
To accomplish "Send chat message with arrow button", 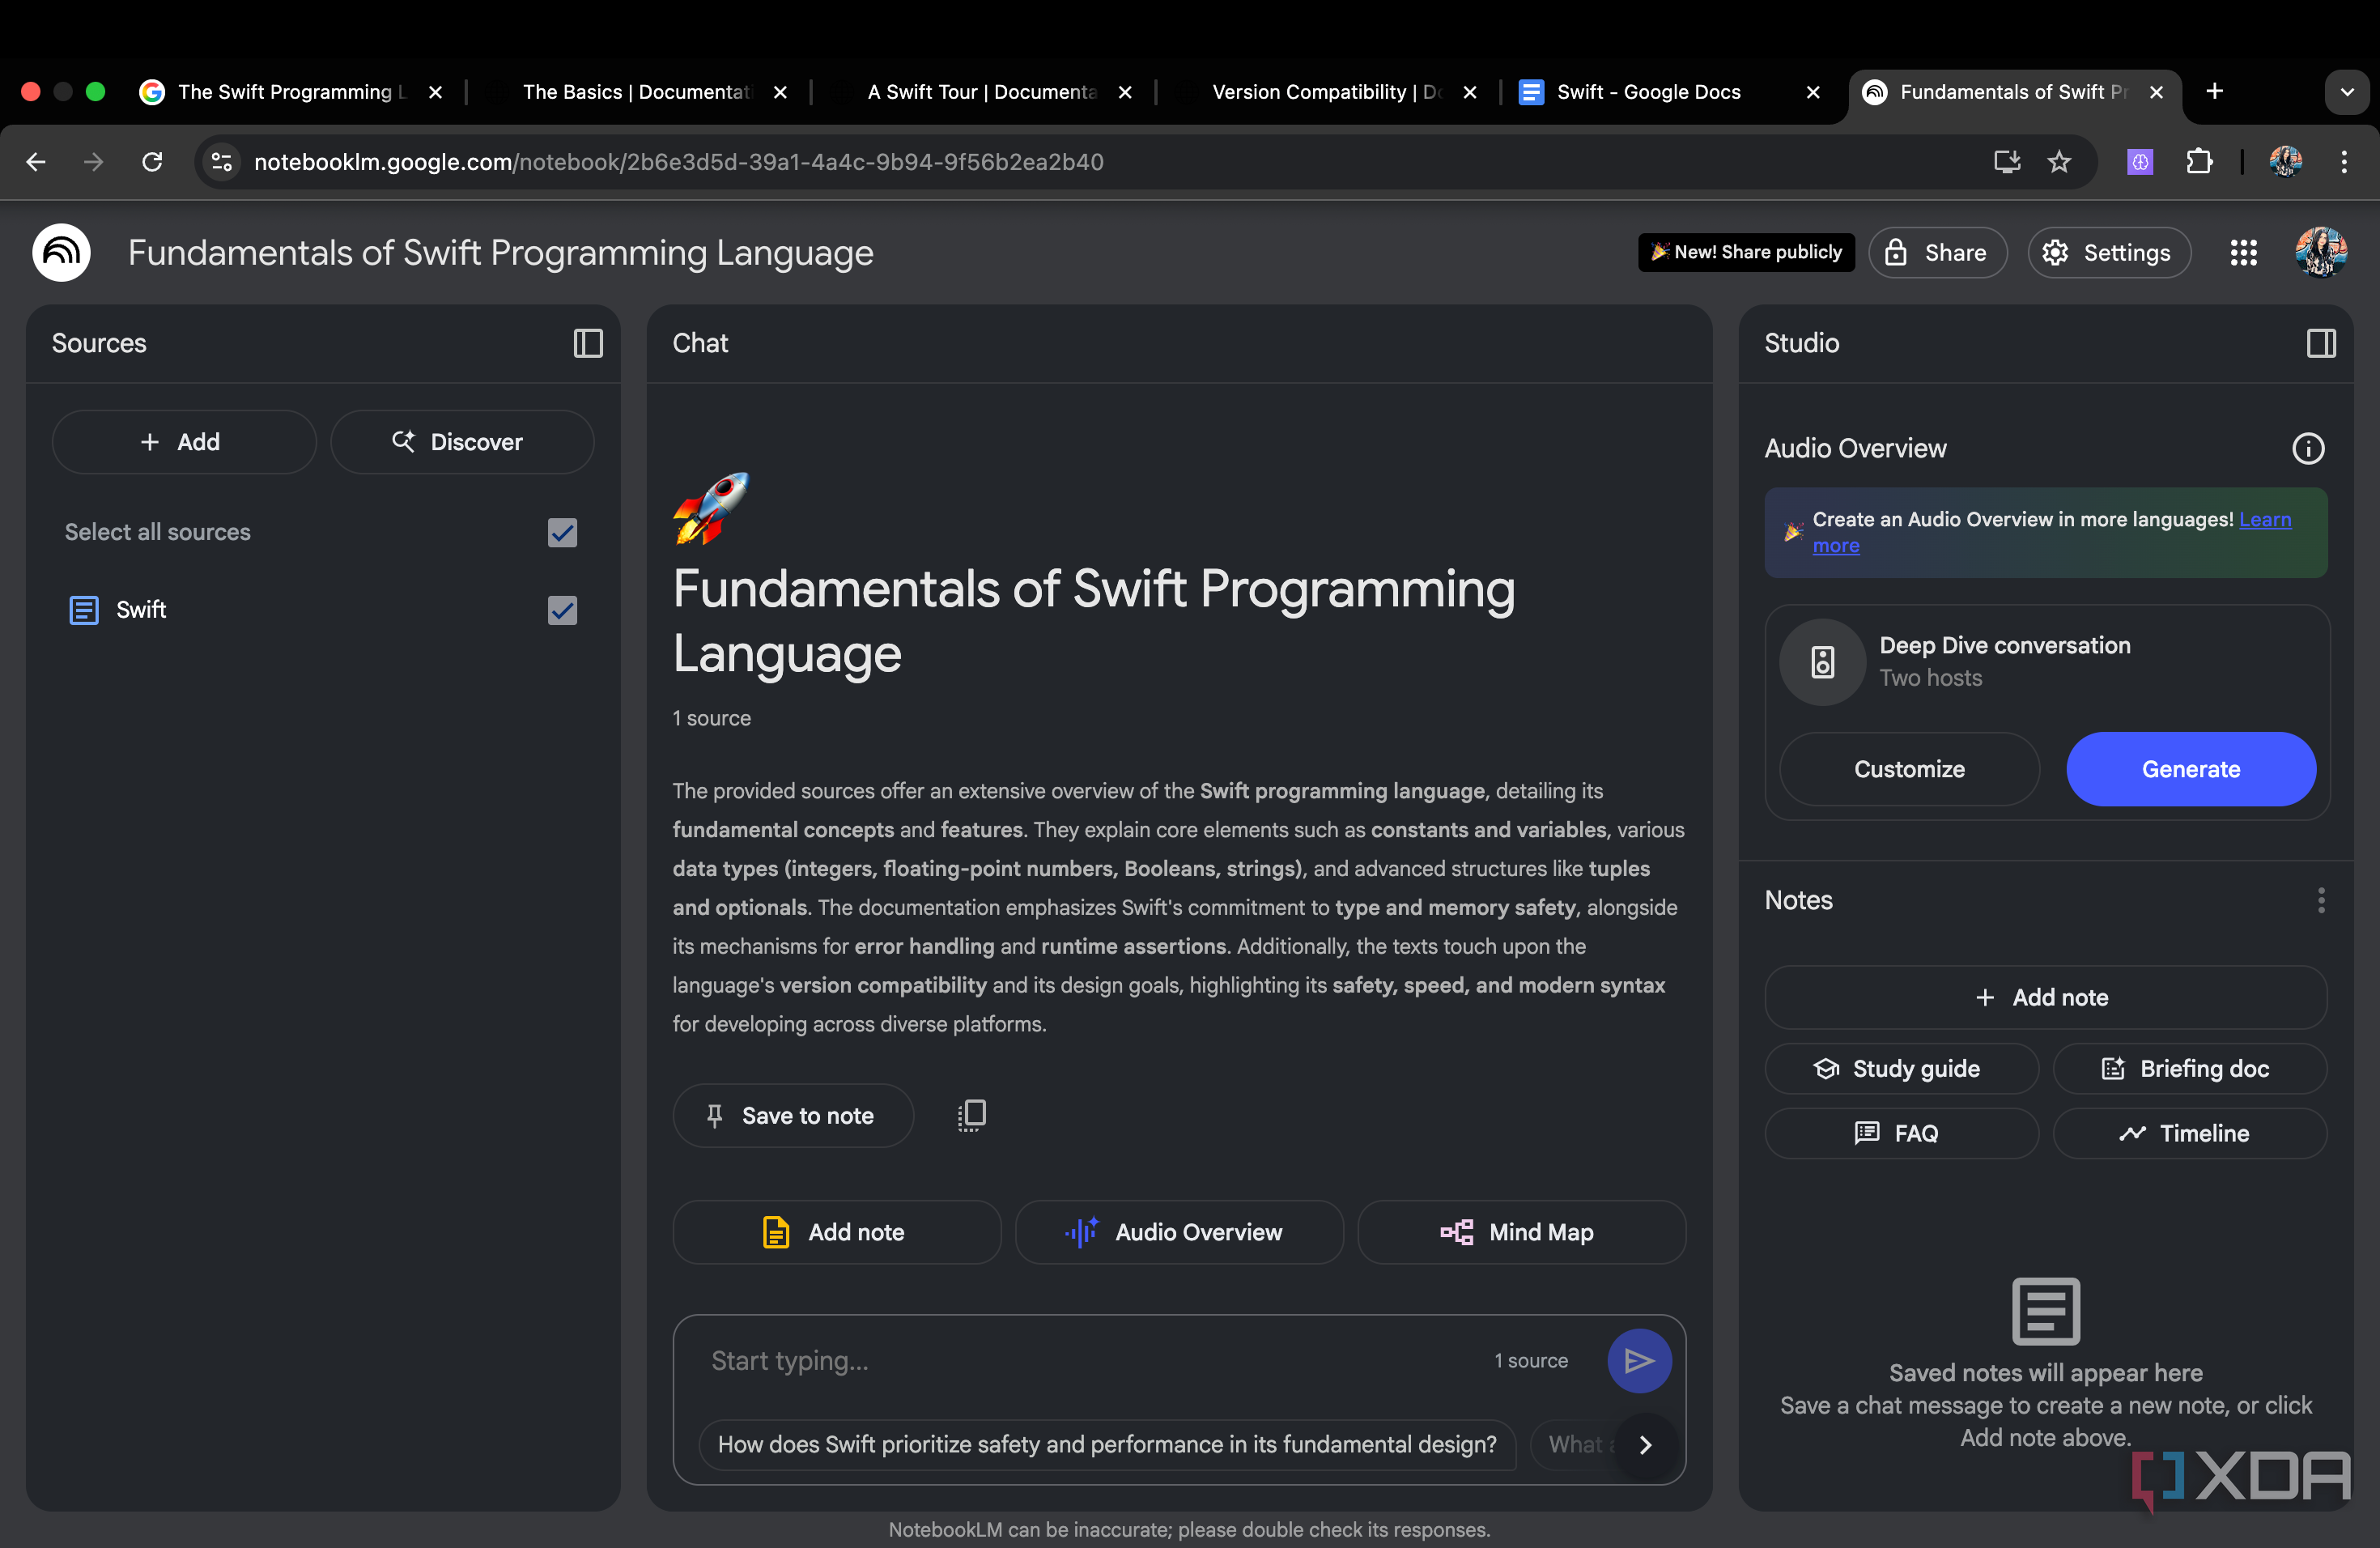I will tap(1639, 1360).
